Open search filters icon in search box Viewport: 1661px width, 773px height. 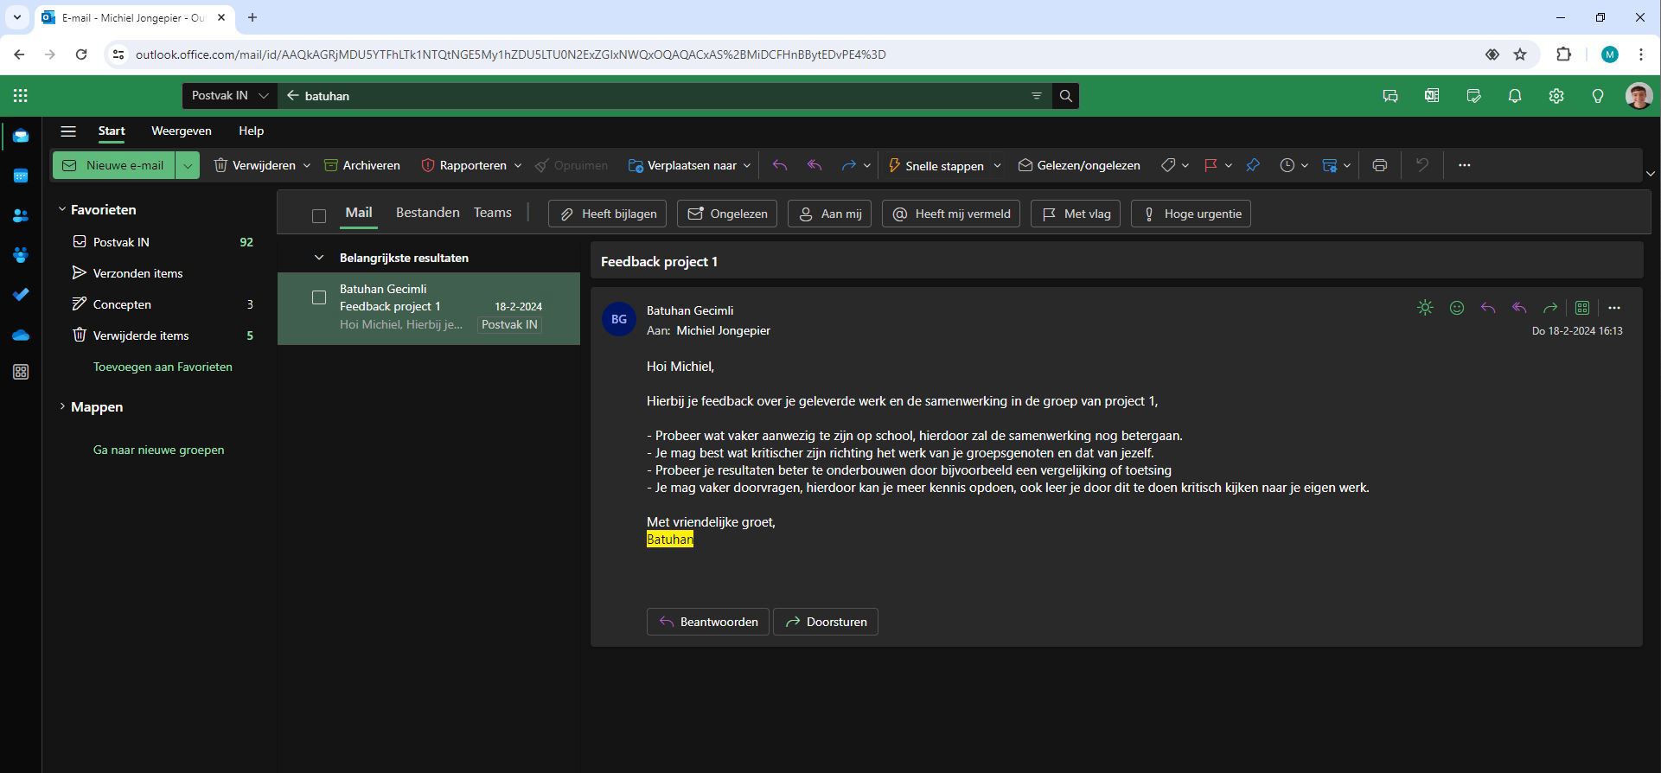1036,96
